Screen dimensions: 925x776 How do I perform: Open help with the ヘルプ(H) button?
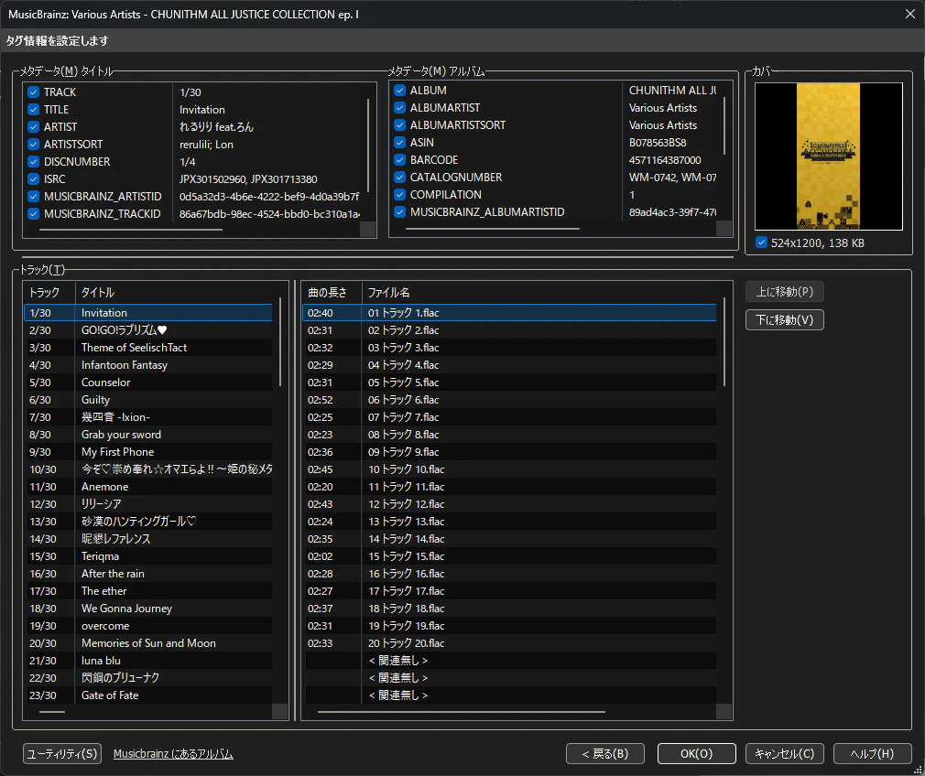[x=872, y=754]
